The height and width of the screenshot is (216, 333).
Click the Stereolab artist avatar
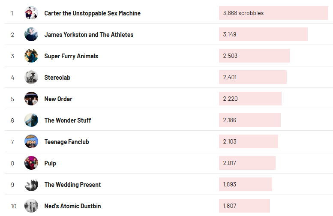31,78
